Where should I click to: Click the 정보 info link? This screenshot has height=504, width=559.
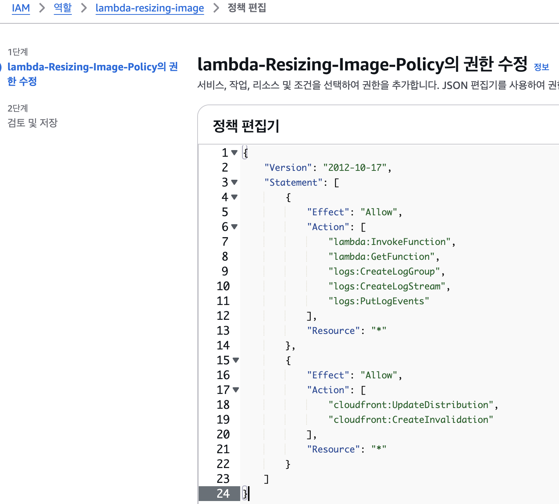click(541, 67)
